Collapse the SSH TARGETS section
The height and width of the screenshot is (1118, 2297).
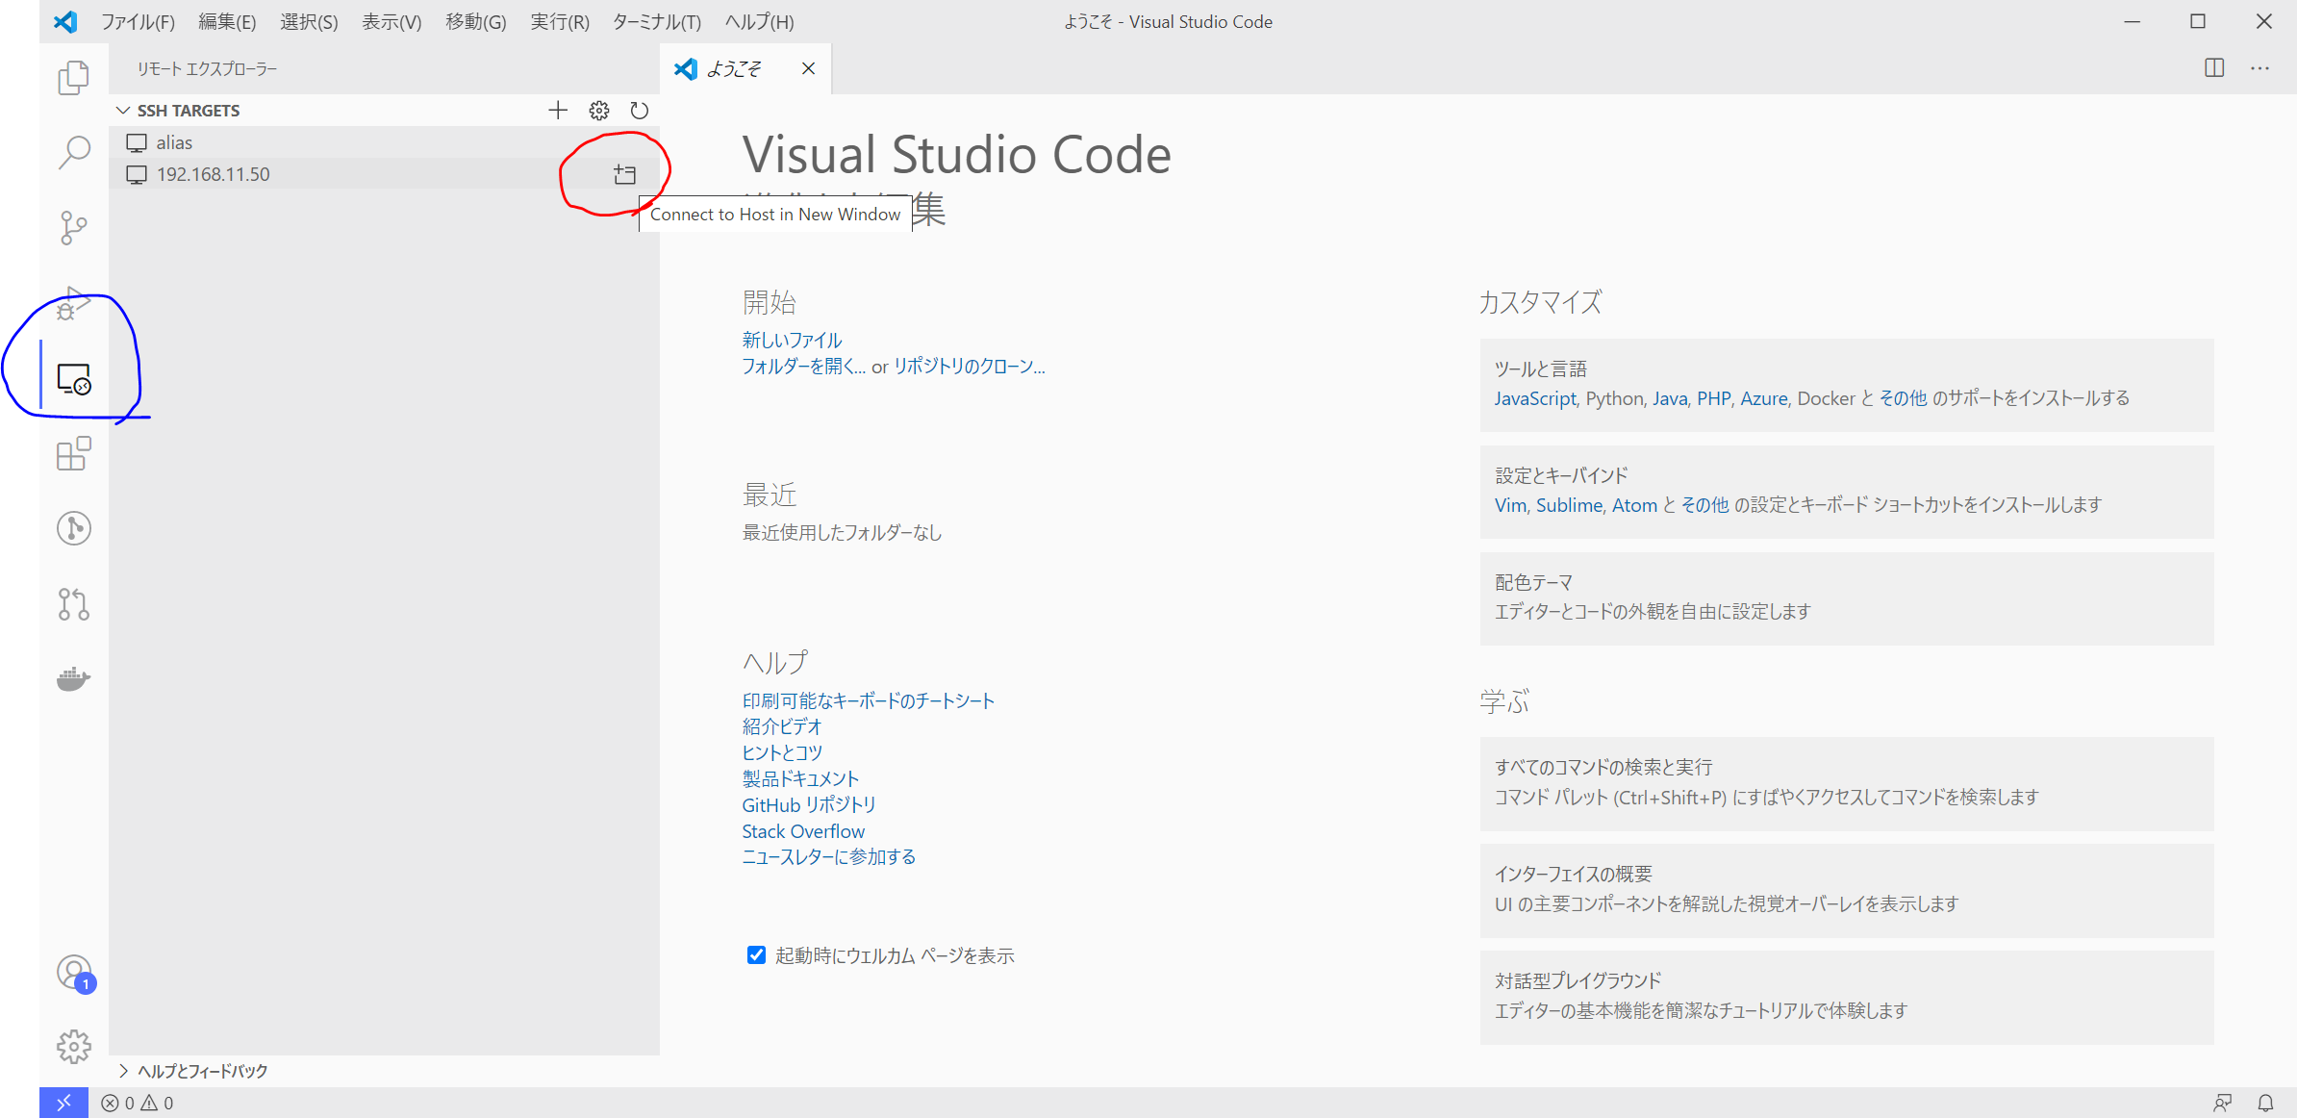click(x=123, y=111)
